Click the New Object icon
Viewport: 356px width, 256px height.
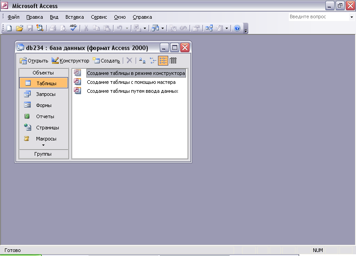click(x=219, y=28)
